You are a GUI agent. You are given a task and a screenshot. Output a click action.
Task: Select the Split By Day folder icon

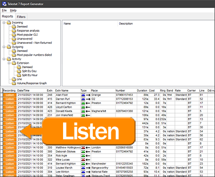[19, 71]
